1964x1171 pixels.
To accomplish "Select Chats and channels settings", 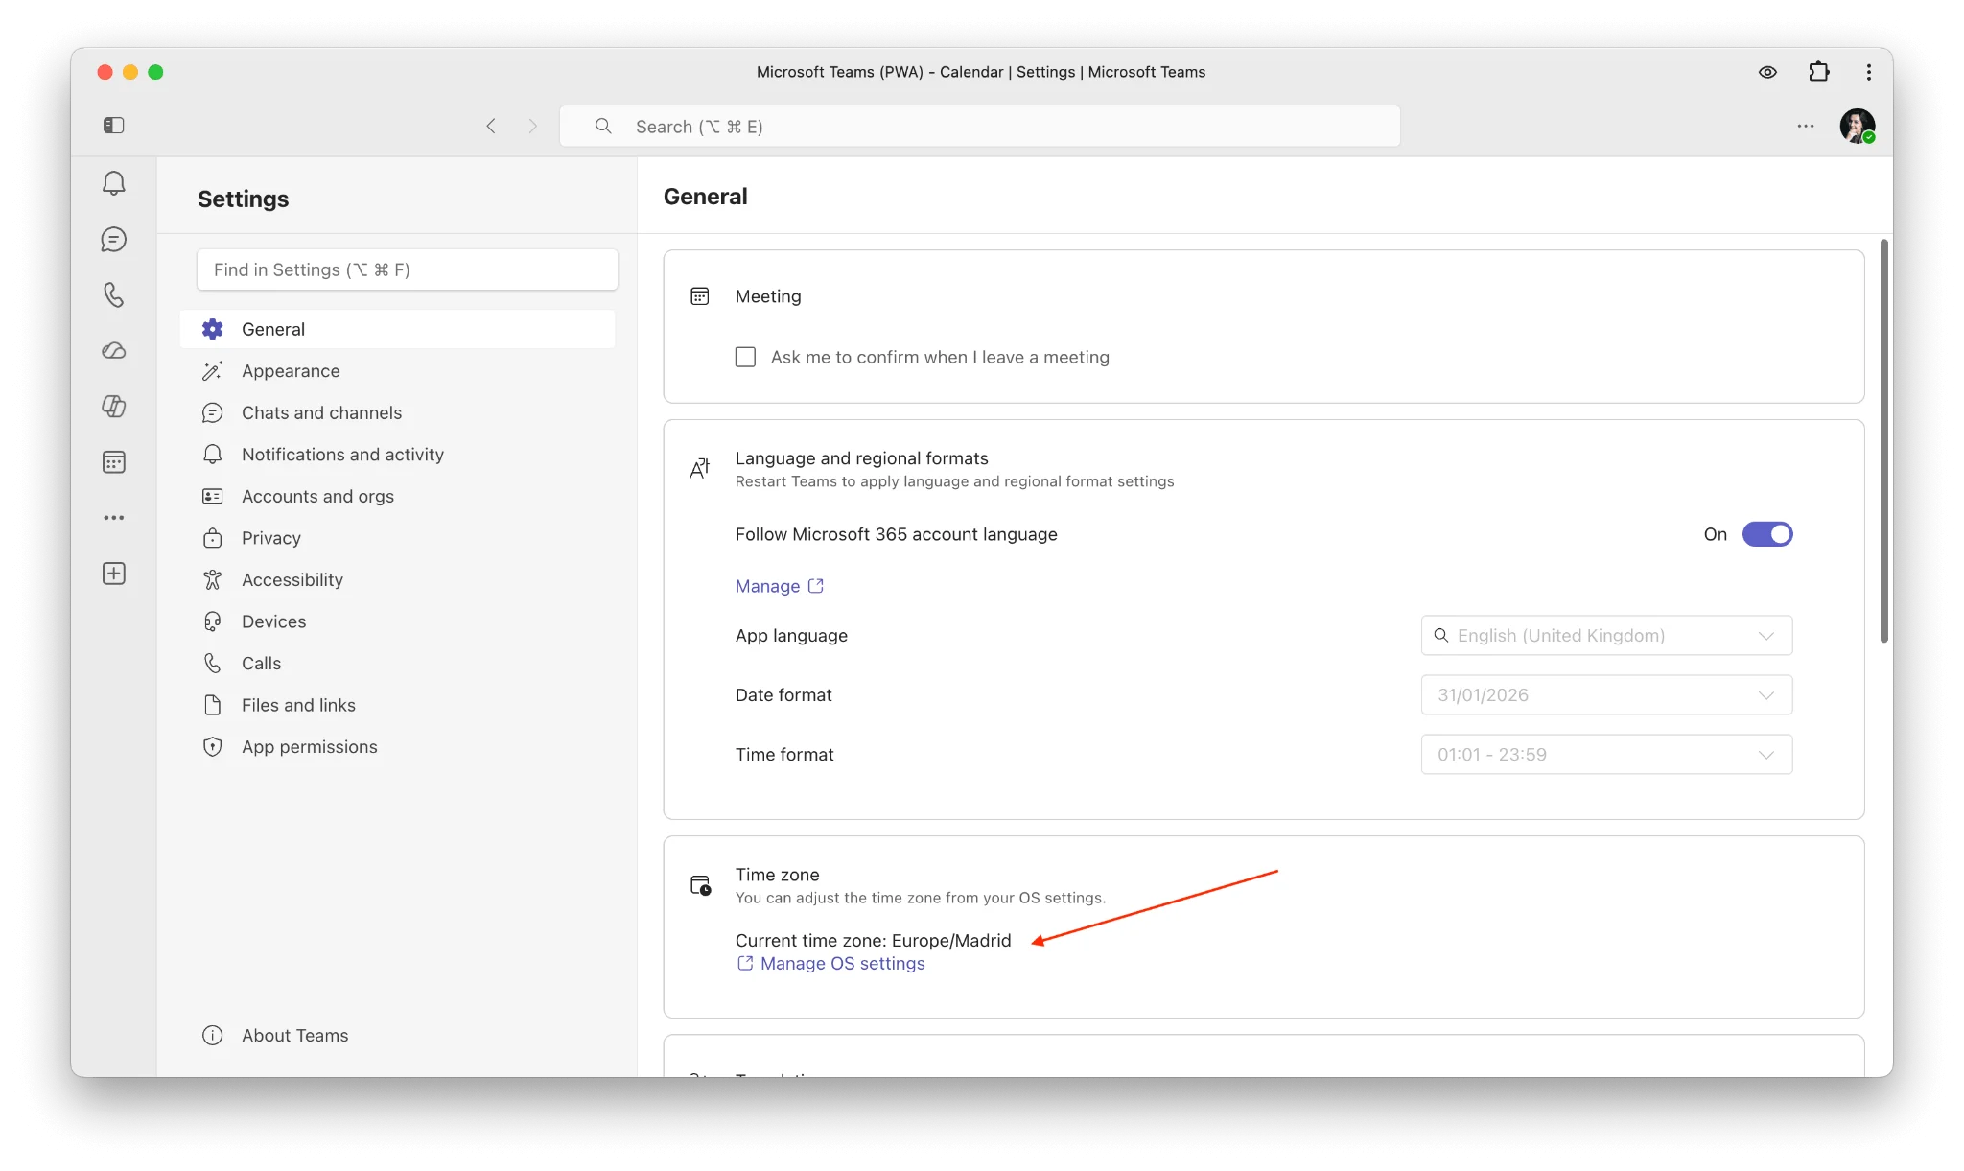I will pyautogui.click(x=397, y=412).
